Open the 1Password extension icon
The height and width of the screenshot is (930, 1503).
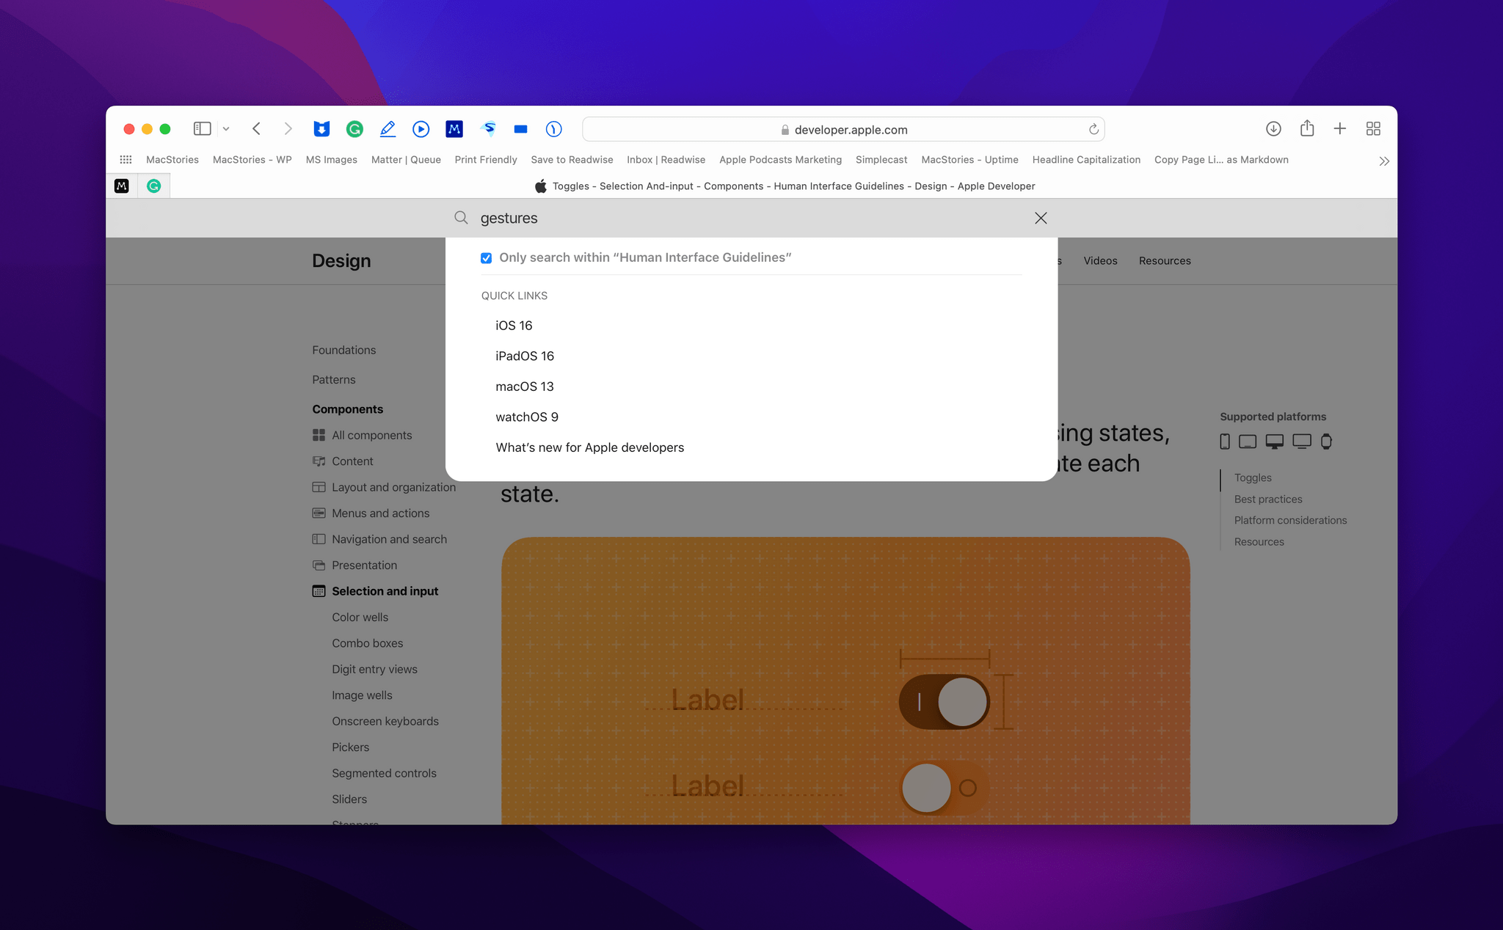tap(554, 129)
